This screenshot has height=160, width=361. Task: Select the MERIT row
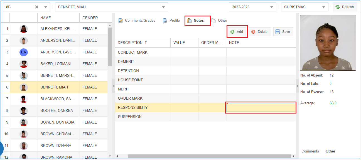coord(205,89)
